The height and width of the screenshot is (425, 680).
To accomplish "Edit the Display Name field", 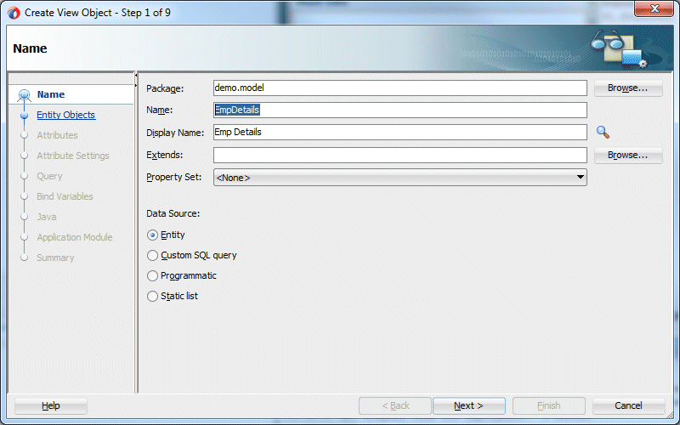I will [x=399, y=133].
